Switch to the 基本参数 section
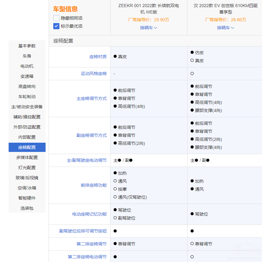 (27, 46)
